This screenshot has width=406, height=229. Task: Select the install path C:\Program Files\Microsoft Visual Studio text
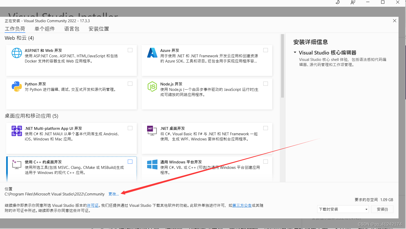pyautogui.click(x=54, y=194)
